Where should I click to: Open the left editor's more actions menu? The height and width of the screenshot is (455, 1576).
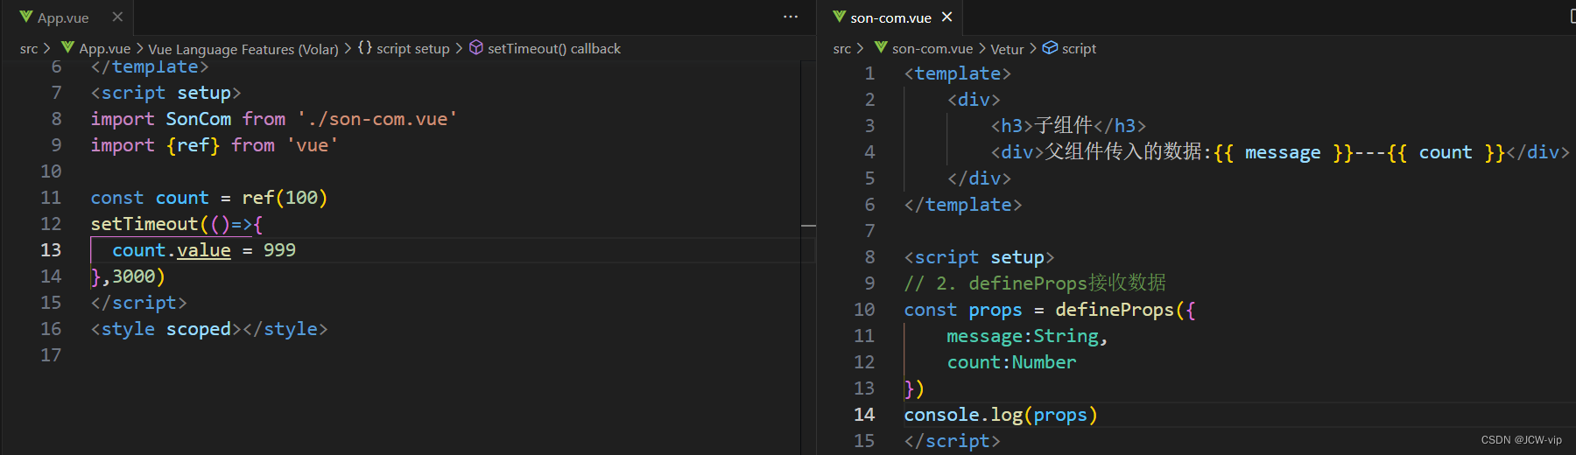(x=791, y=17)
